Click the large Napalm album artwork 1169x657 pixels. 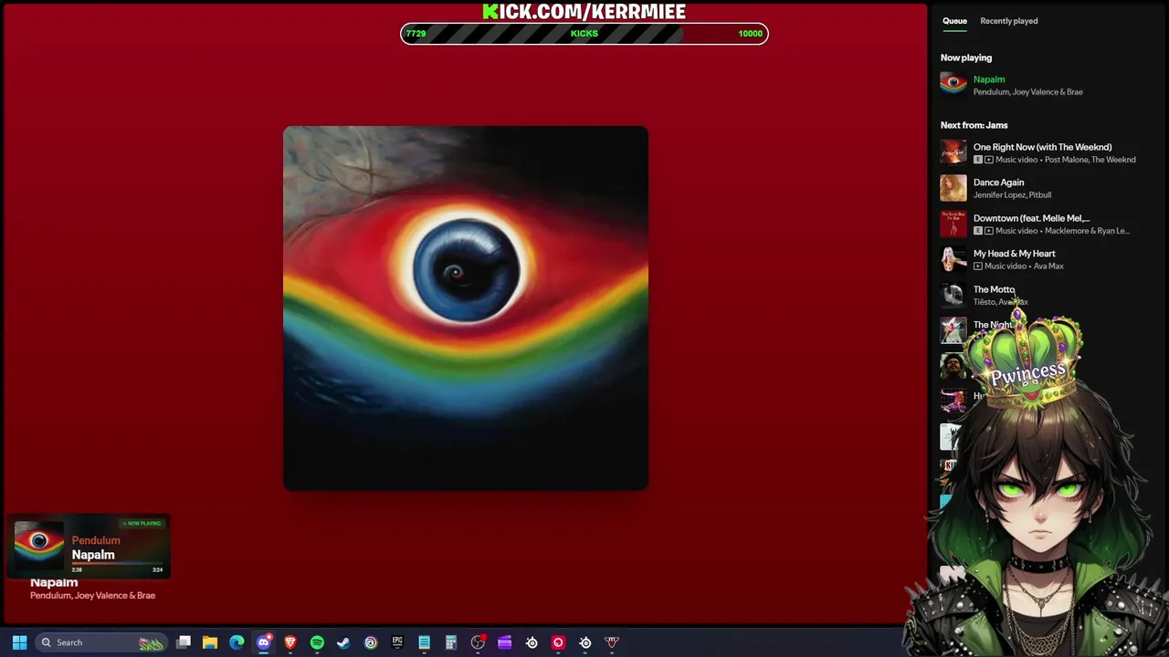coord(466,308)
